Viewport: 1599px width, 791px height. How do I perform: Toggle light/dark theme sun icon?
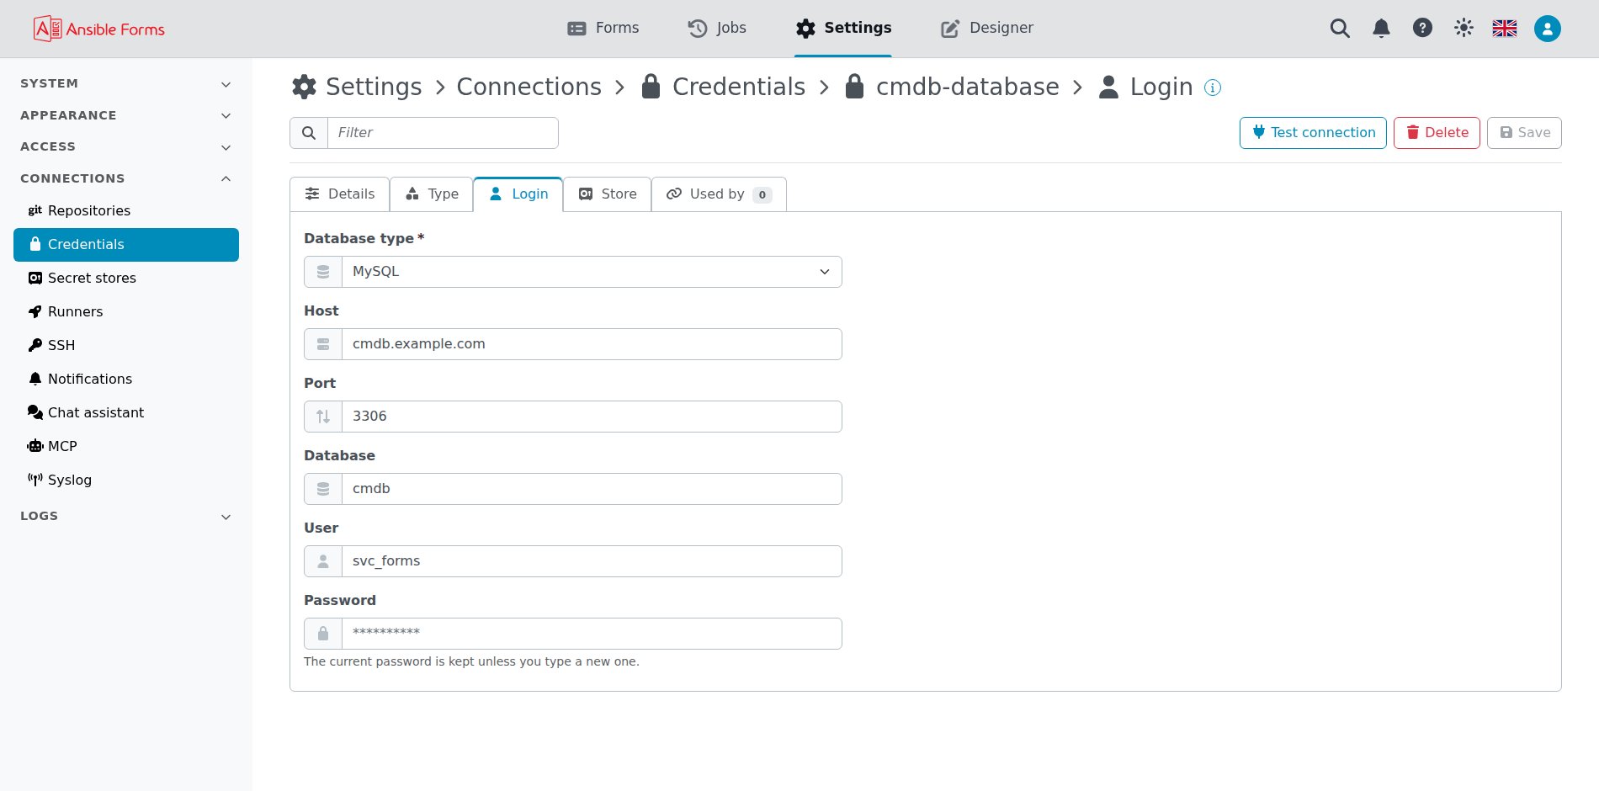(1464, 28)
